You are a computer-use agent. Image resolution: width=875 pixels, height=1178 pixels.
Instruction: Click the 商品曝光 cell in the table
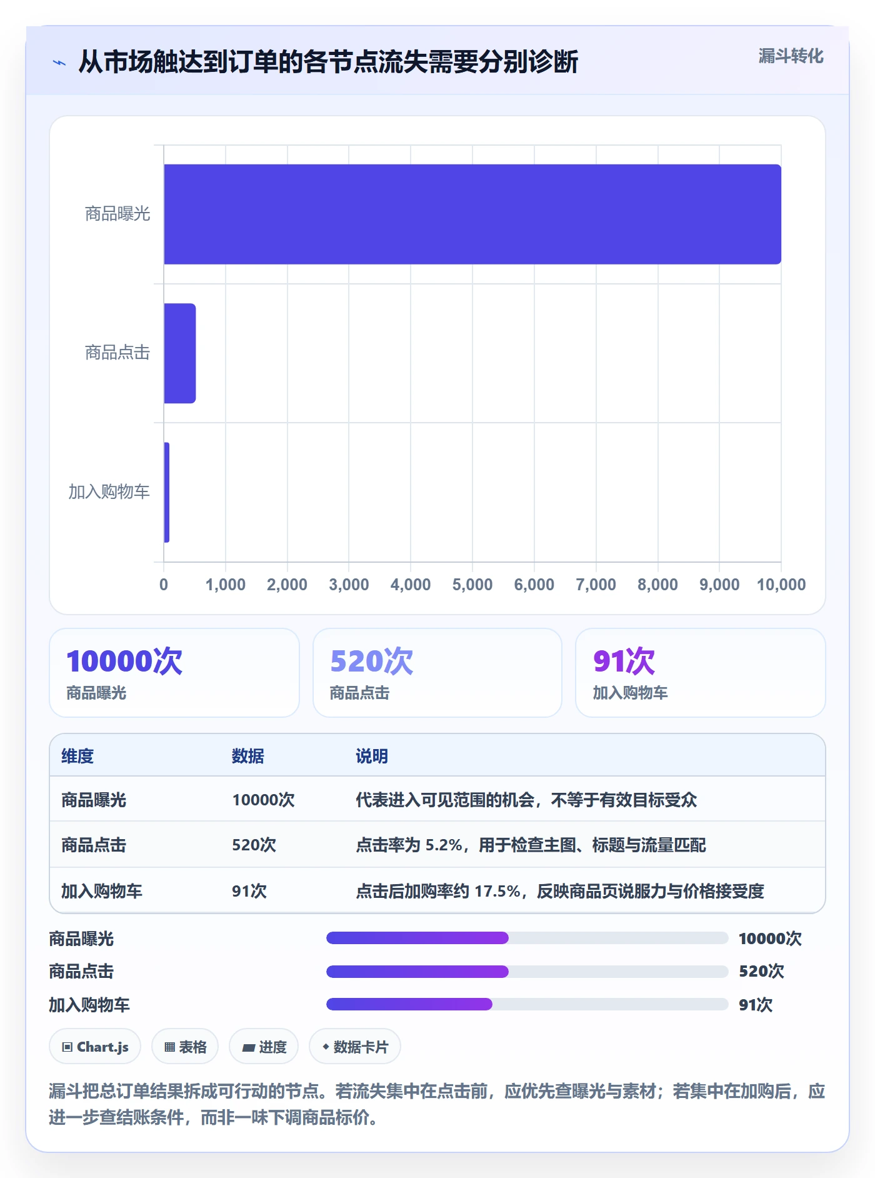(94, 800)
